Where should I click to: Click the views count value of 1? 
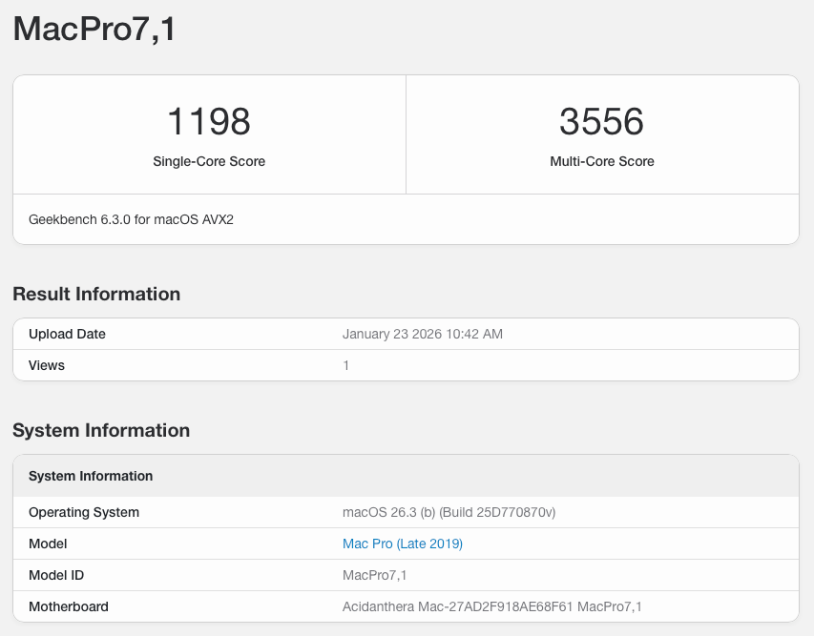pos(346,365)
